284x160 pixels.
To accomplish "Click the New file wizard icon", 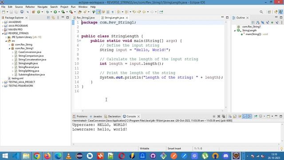I will tap(4, 12).
